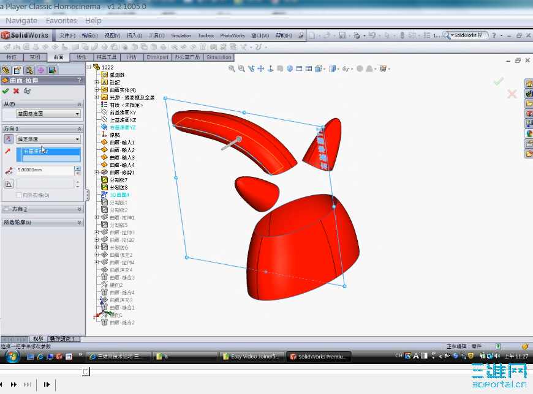Click the Undo arrow icon
The width and height of the screenshot is (533, 394).
372,35
